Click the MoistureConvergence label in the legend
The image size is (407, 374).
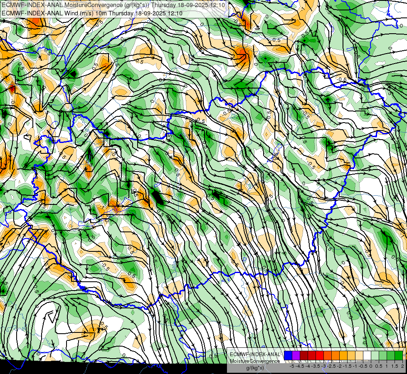click(x=255, y=361)
